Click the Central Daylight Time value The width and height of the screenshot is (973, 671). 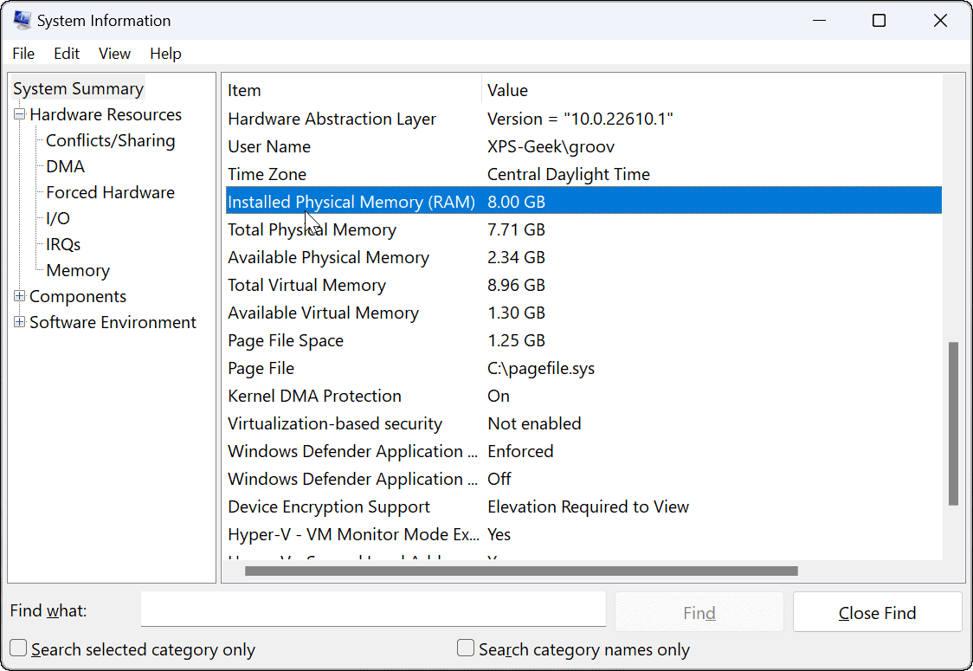pyautogui.click(x=569, y=174)
